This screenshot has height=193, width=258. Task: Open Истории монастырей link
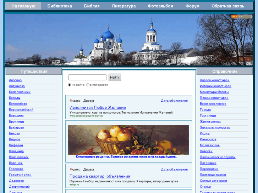[x=215, y=86]
